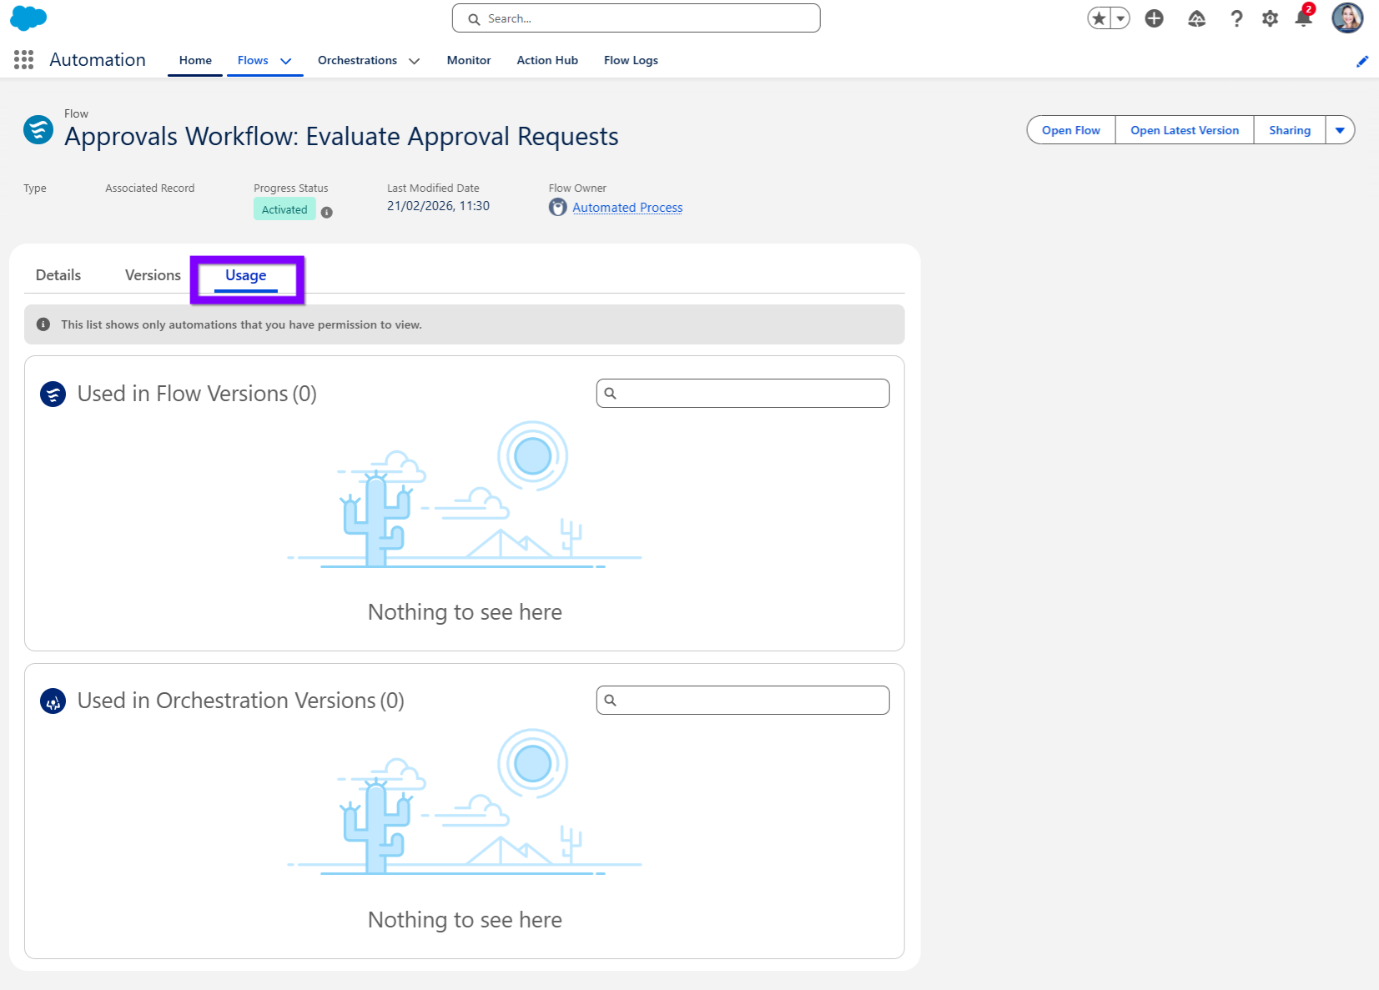The height and width of the screenshot is (990, 1379).
Task: Open the Trailhead guidance icon
Action: point(1196,18)
